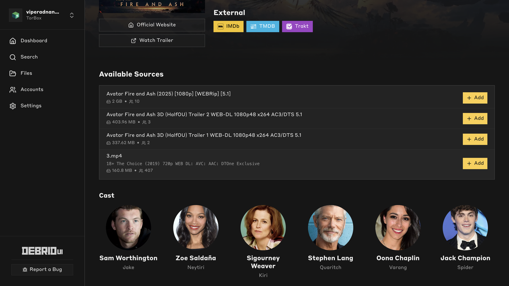Open Stephen Lang's cast photo
Viewport: 509px width, 286px height.
pyautogui.click(x=330, y=228)
